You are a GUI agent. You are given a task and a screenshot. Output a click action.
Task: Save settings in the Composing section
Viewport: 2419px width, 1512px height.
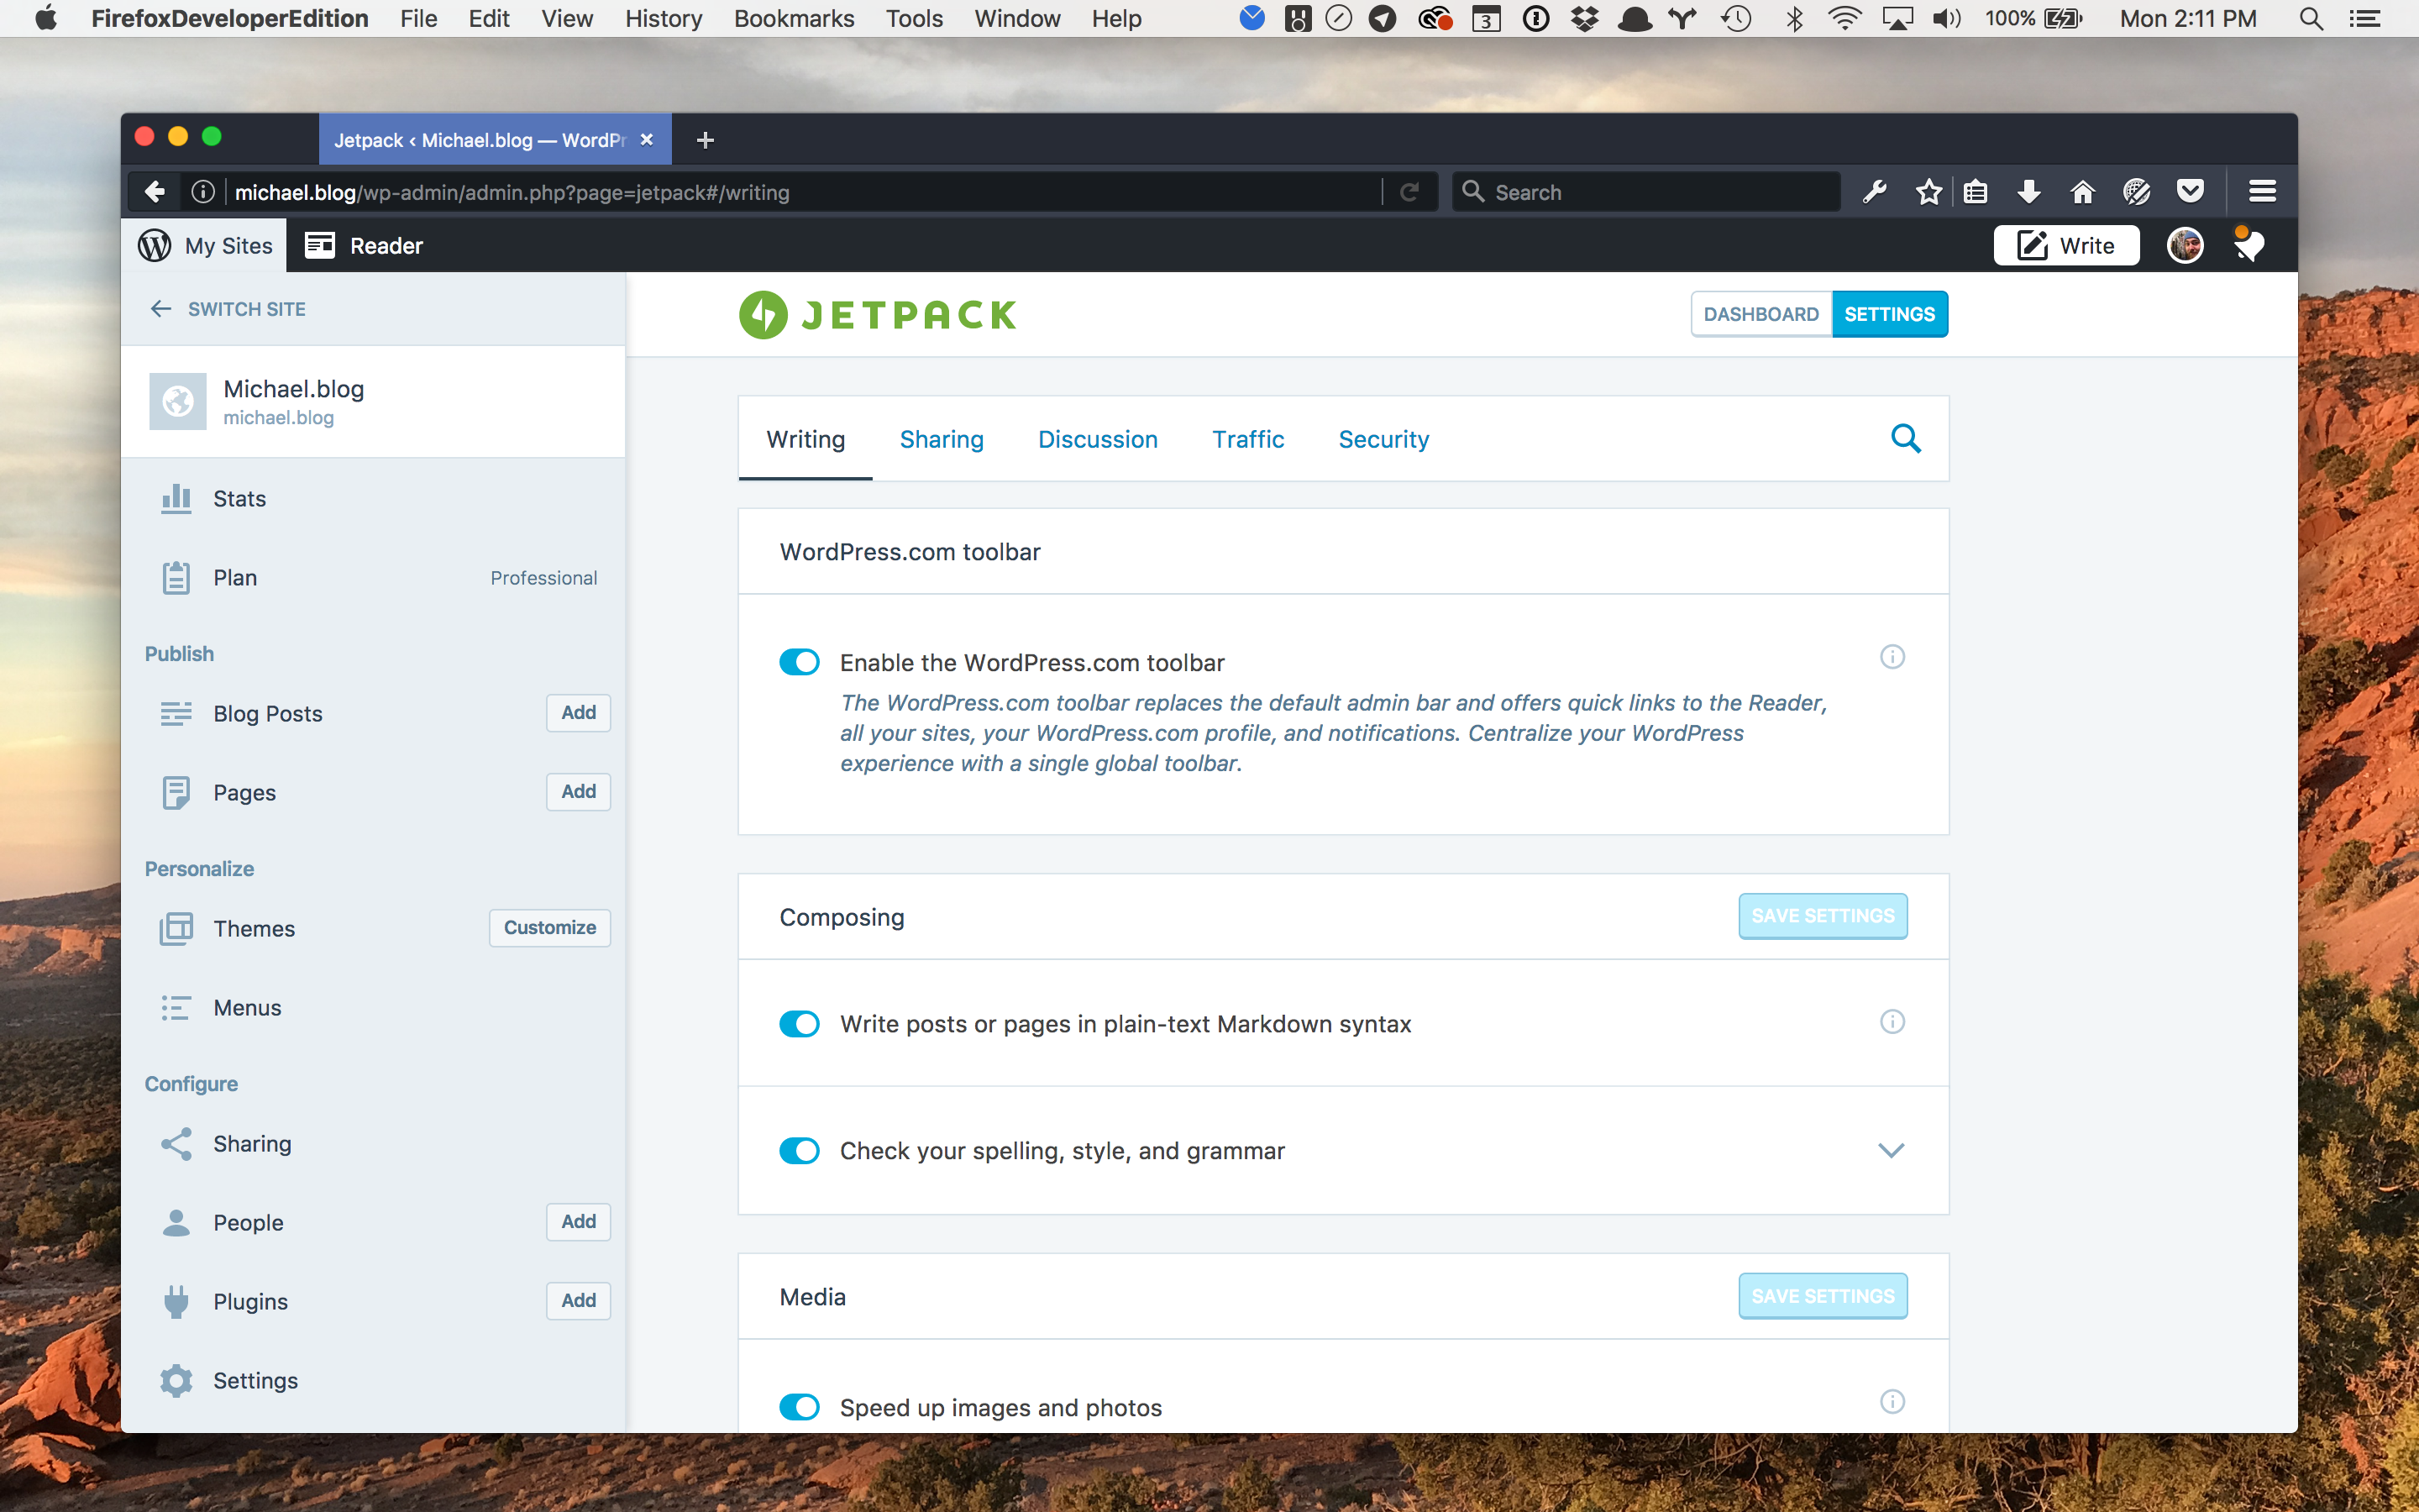coord(1823,915)
